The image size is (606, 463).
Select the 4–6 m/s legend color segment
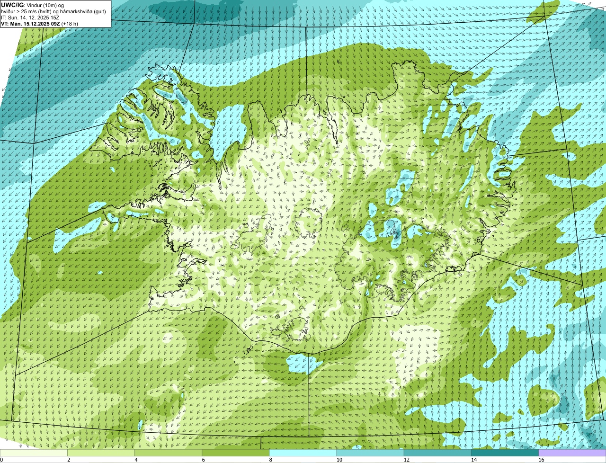(x=168, y=453)
